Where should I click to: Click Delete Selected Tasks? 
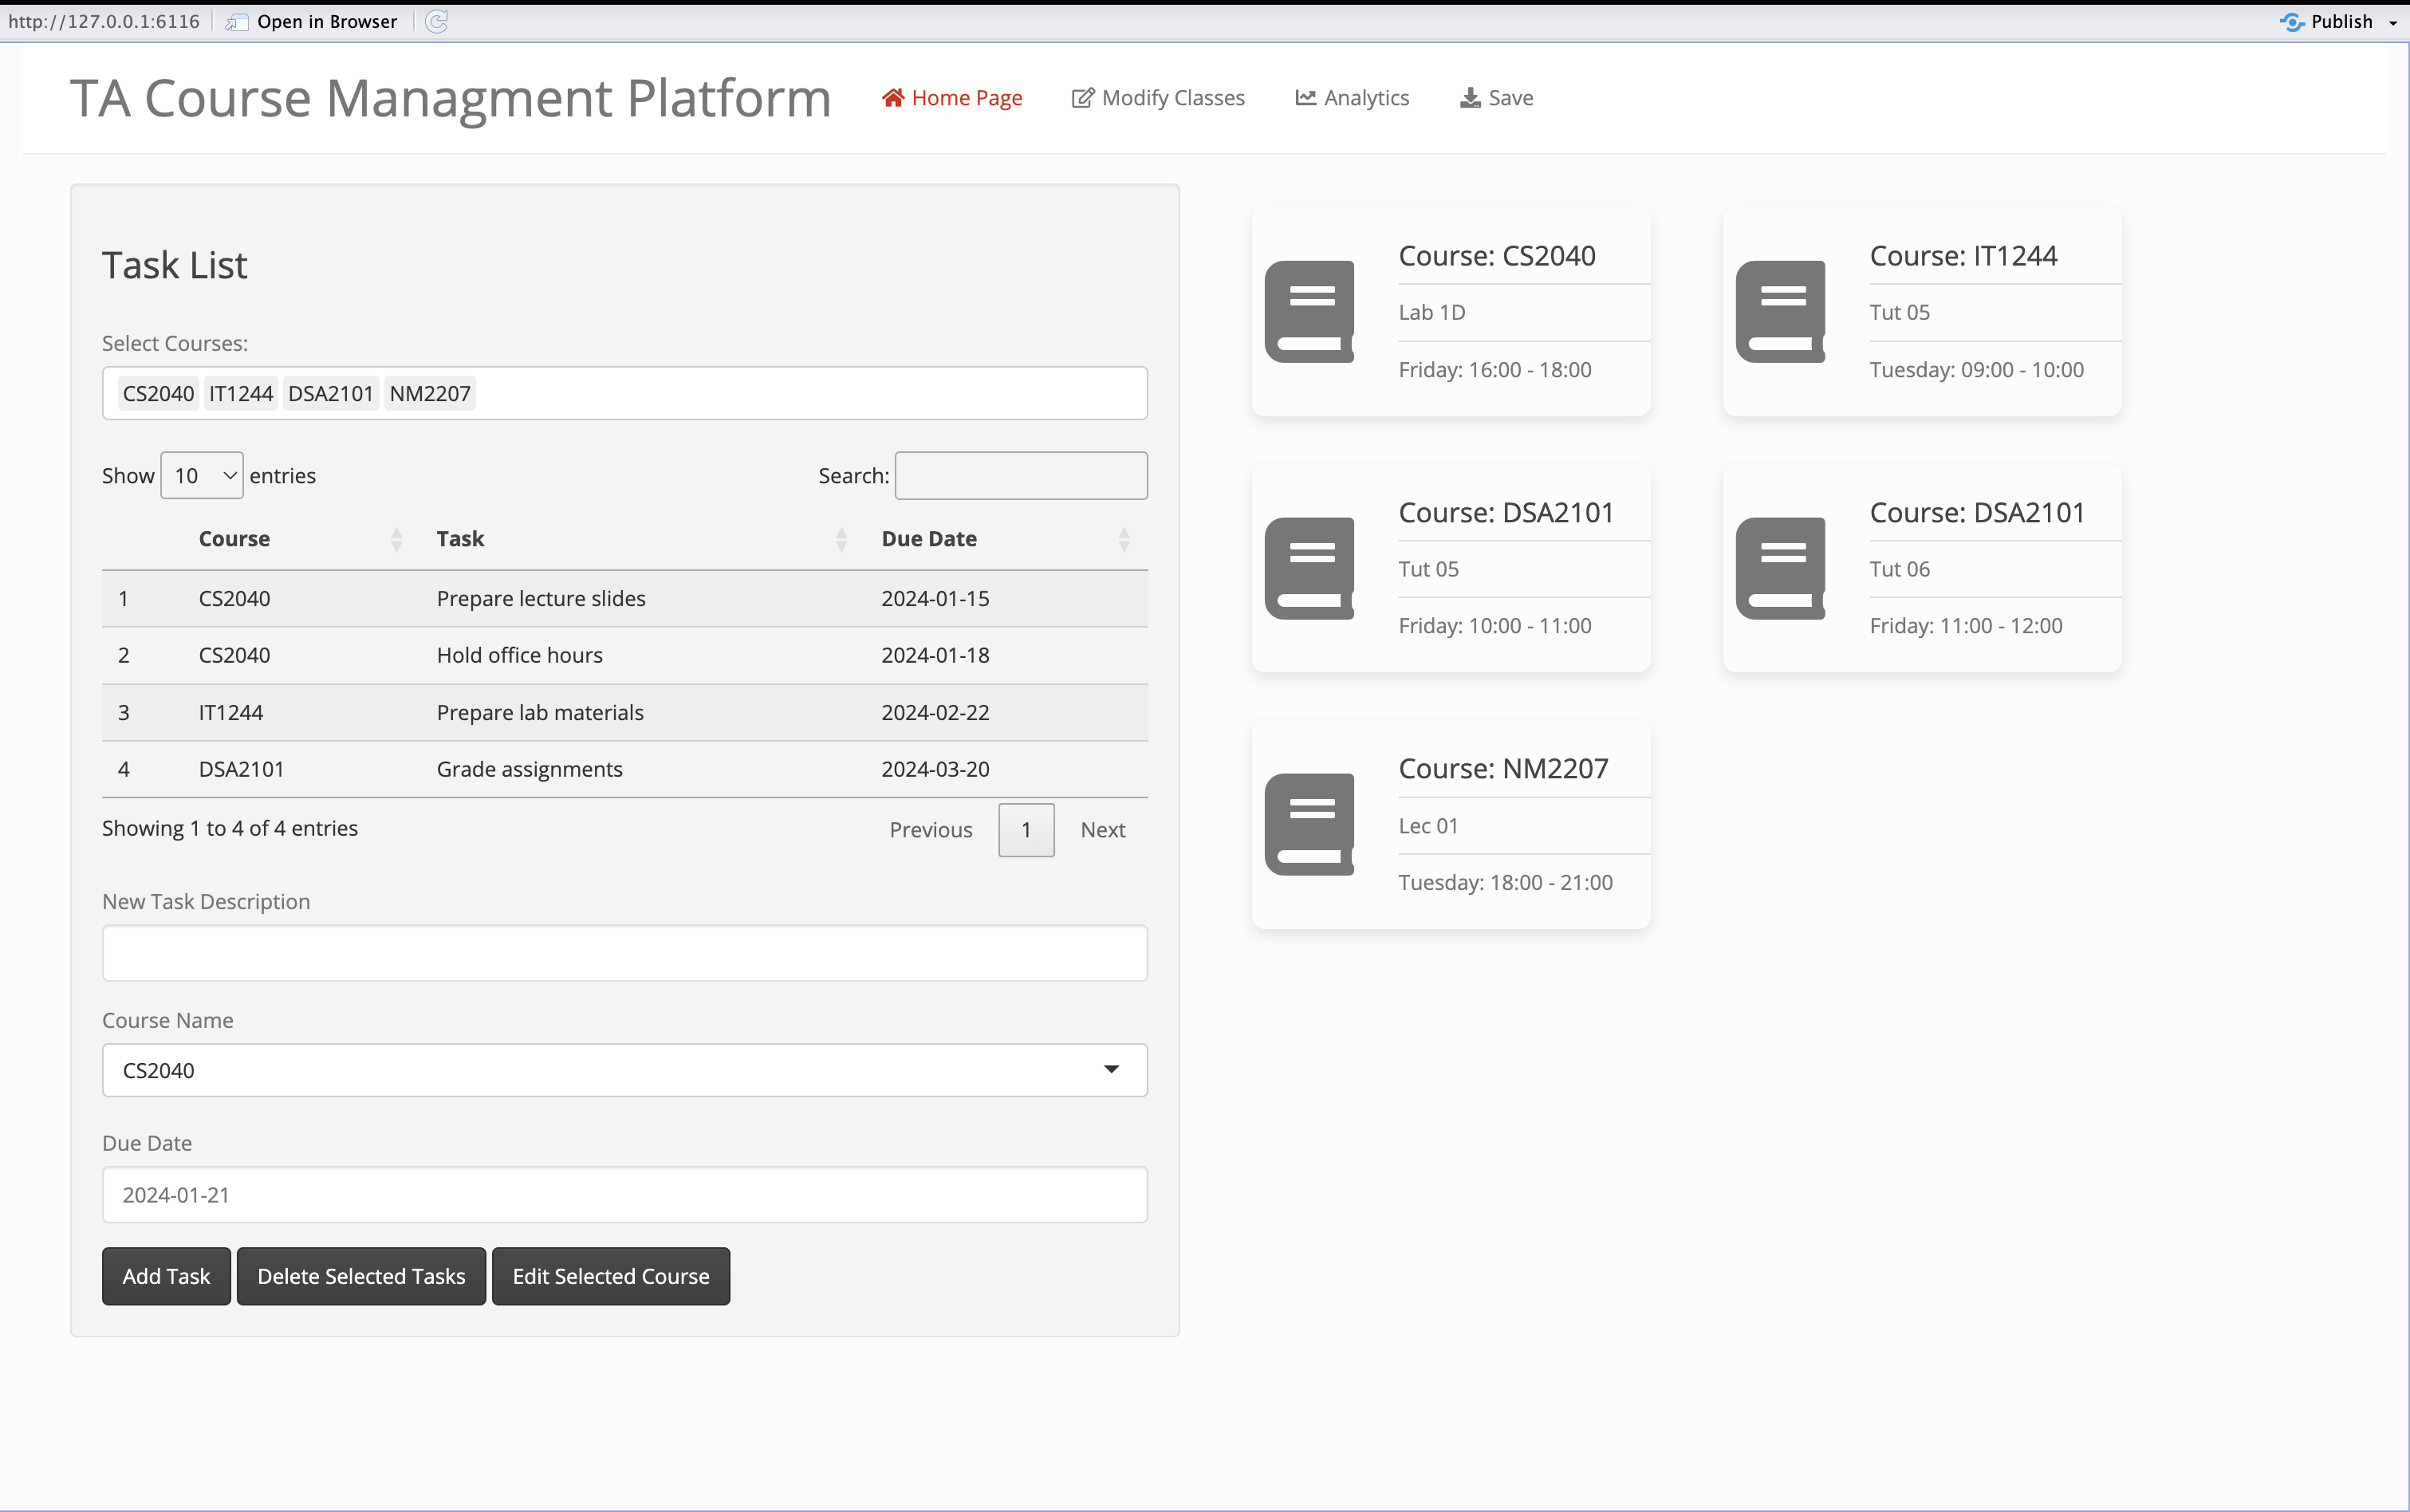click(x=361, y=1276)
